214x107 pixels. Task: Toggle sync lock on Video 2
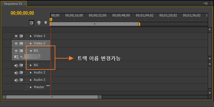coord(21,44)
